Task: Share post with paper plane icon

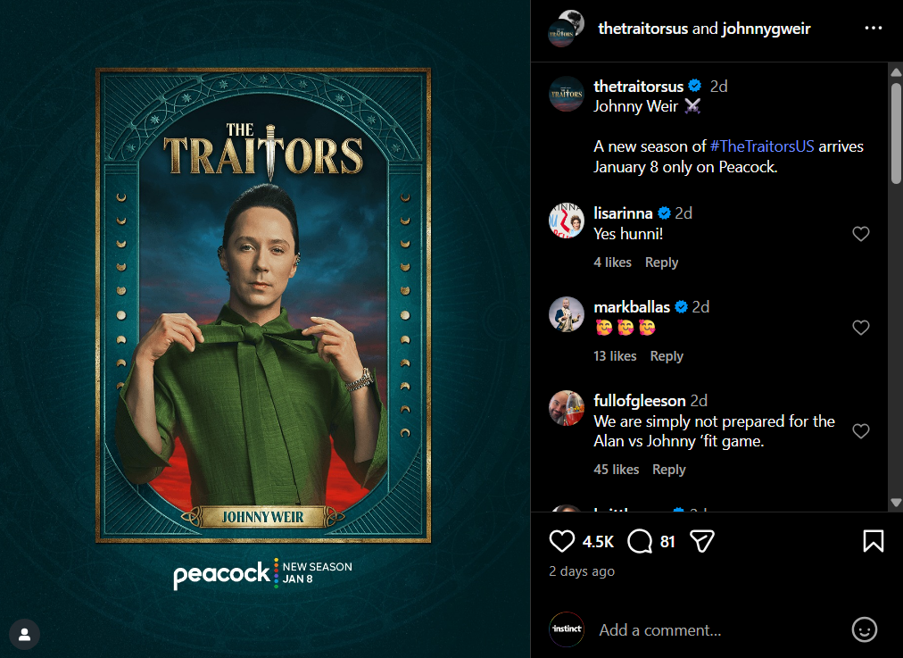Action: click(702, 541)
